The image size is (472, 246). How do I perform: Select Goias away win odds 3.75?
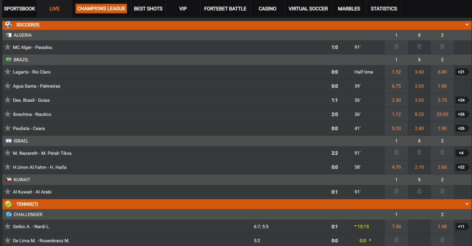pyautogui.click(x=442, y=100)
